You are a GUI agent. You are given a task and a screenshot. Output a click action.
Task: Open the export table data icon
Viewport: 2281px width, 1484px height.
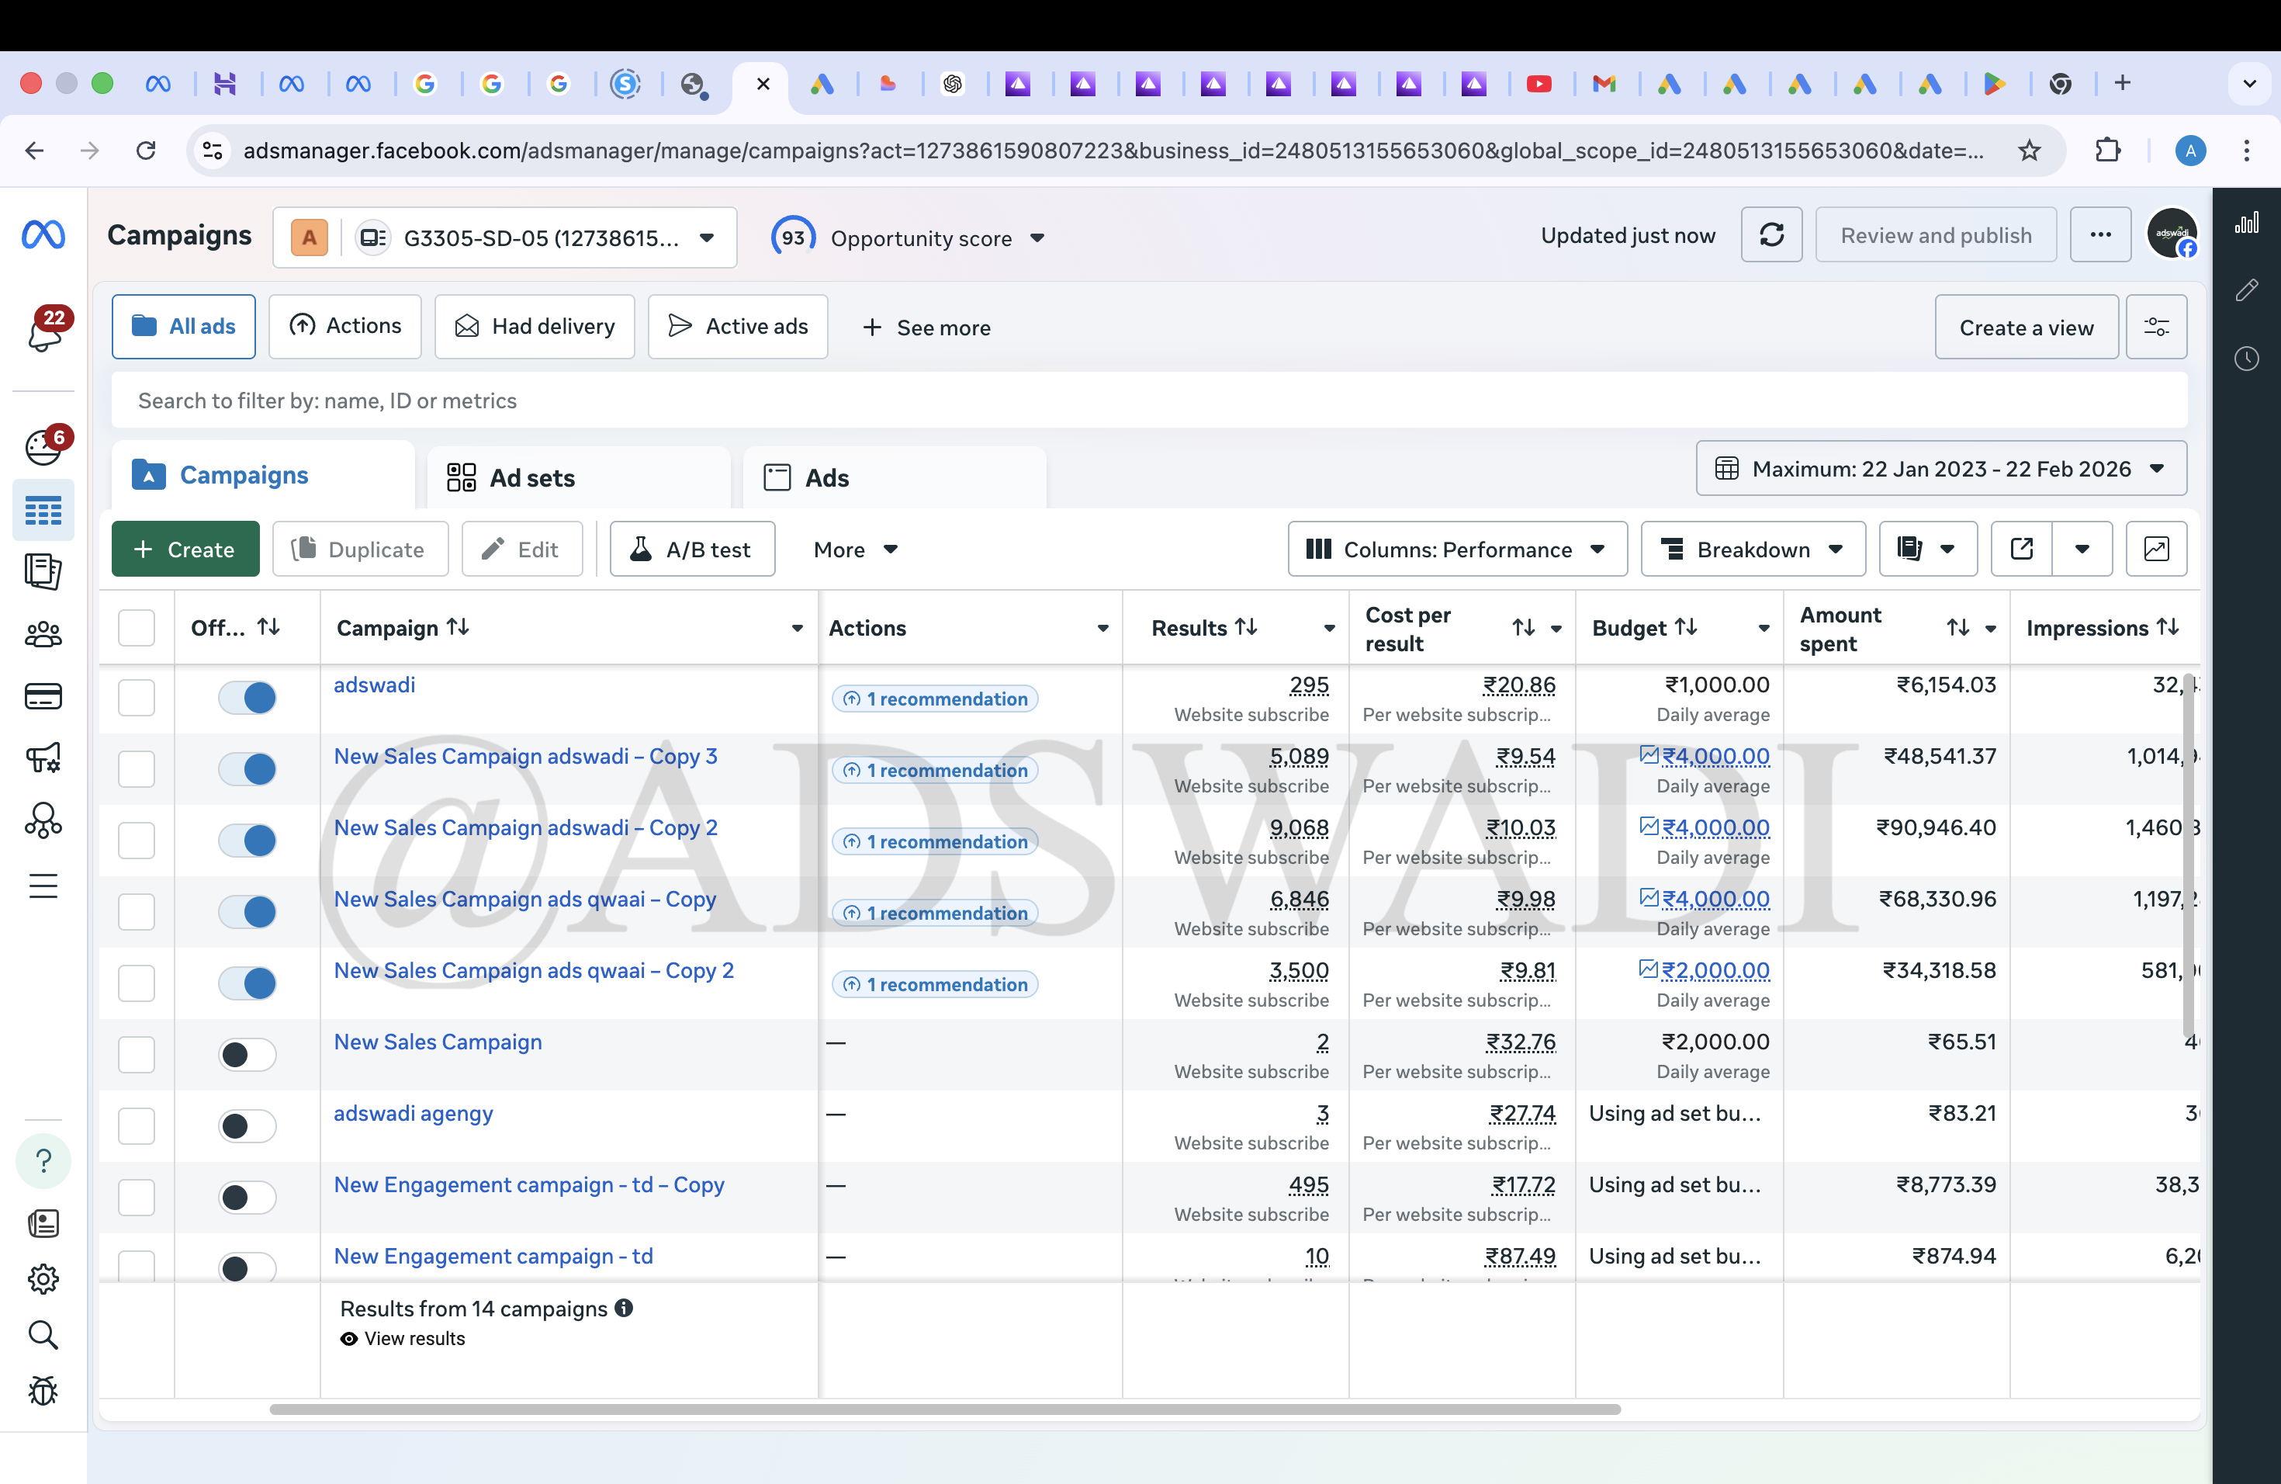tap(2021, 549)
